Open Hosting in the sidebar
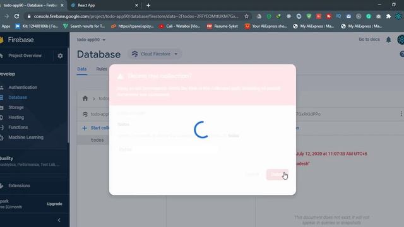 point(16,117)
